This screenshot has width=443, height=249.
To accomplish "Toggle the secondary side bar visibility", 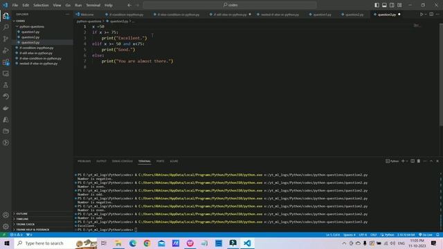I will [392, 5].
